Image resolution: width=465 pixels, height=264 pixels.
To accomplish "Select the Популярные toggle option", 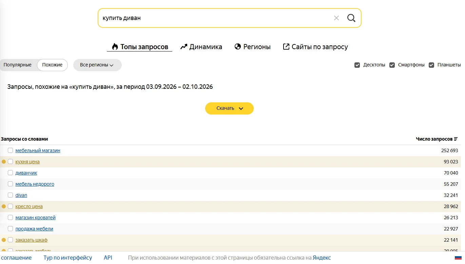I will point(17,65).
